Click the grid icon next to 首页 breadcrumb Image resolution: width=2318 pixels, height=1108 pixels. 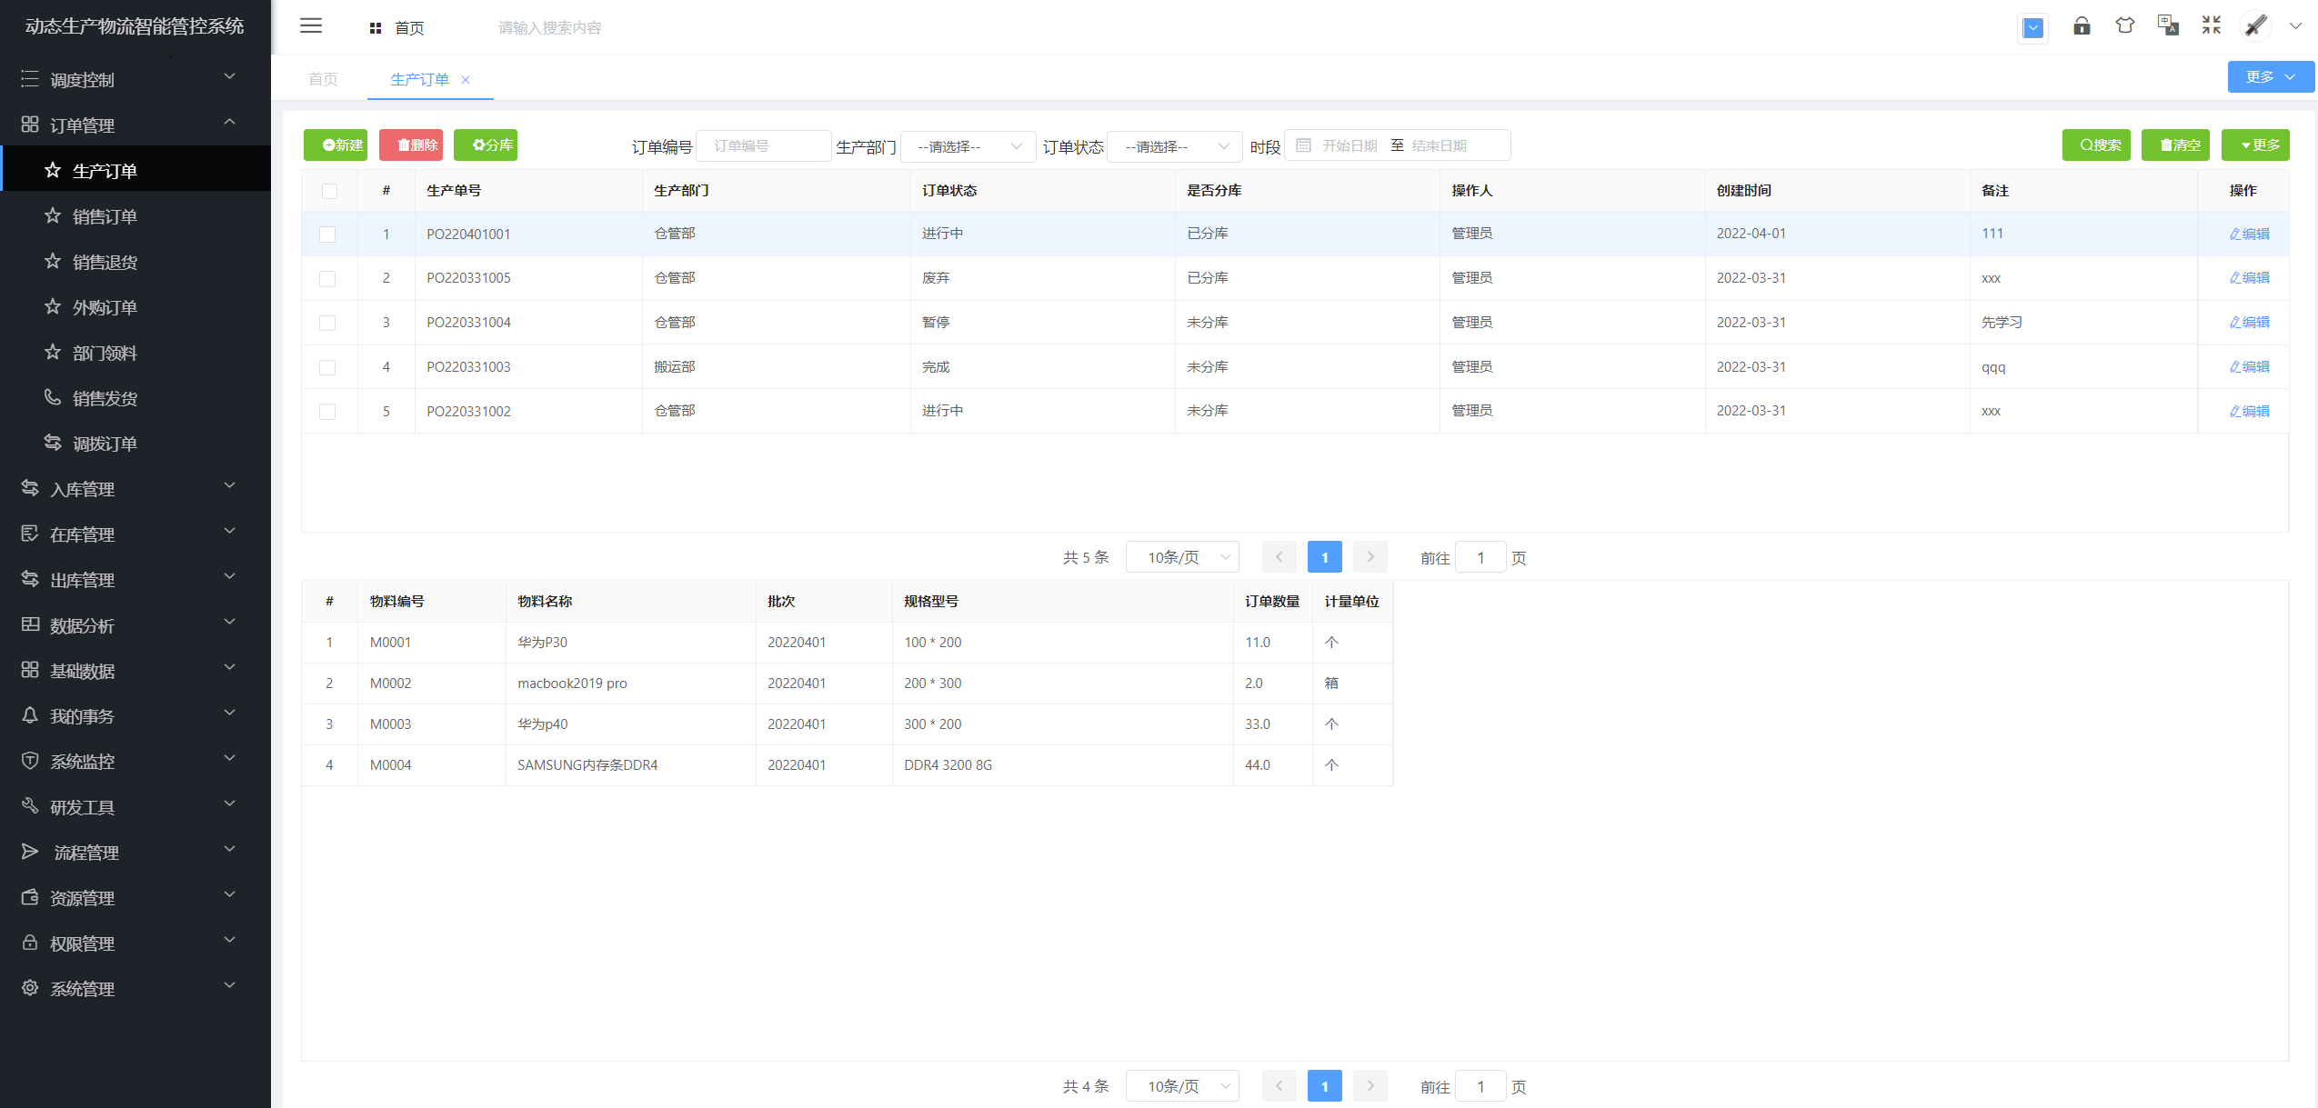pyautogui.click(x=375, y=28)
